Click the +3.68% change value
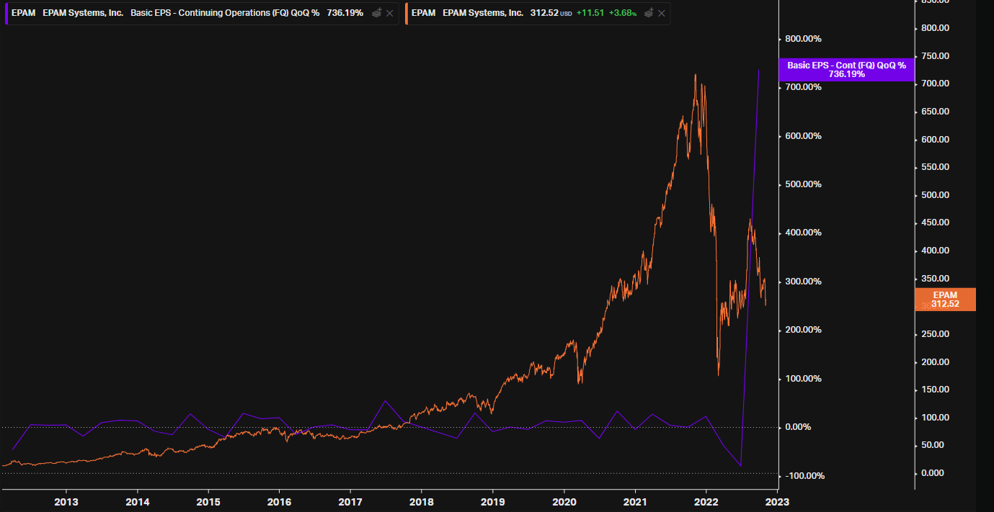Screen dimensions: 994x512 coord(622,13)
